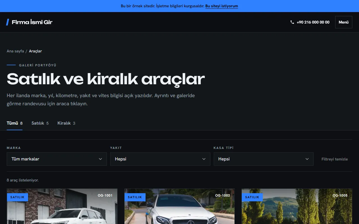Click the Filtreyi temizle button
Image resolution: width=359 pixels, height=224 pixels.
tap(335, 159)
